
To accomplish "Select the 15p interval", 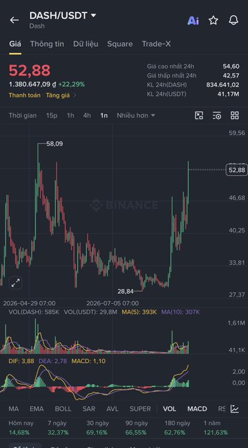I will pyautogui.click(x=52, y=115).
